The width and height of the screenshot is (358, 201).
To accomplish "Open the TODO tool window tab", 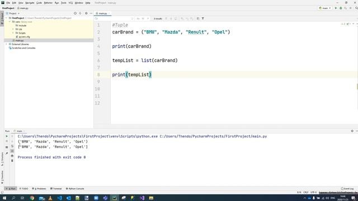I will [x=23, y=189].
